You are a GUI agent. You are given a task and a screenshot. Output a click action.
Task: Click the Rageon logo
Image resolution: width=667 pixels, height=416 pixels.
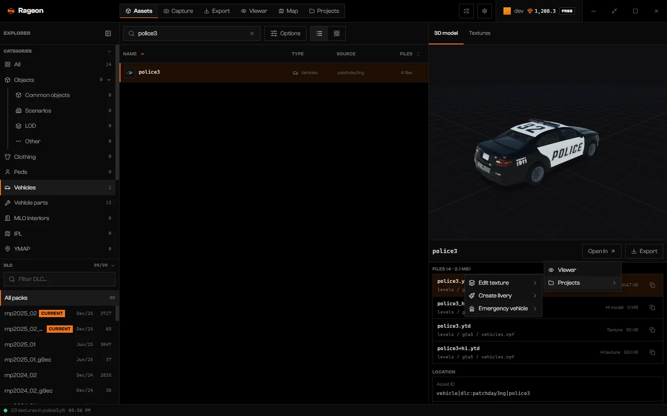(26, 11)
